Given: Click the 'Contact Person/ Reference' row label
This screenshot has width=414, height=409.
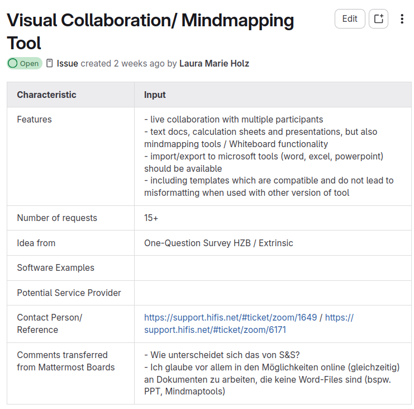Looking at the screenshot, I should [x=49, y=323].
